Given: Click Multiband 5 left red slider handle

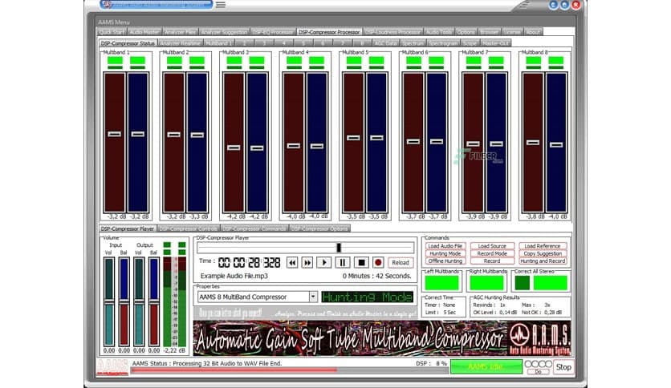Looking at the screenshot, I should (x=353, y=138).
